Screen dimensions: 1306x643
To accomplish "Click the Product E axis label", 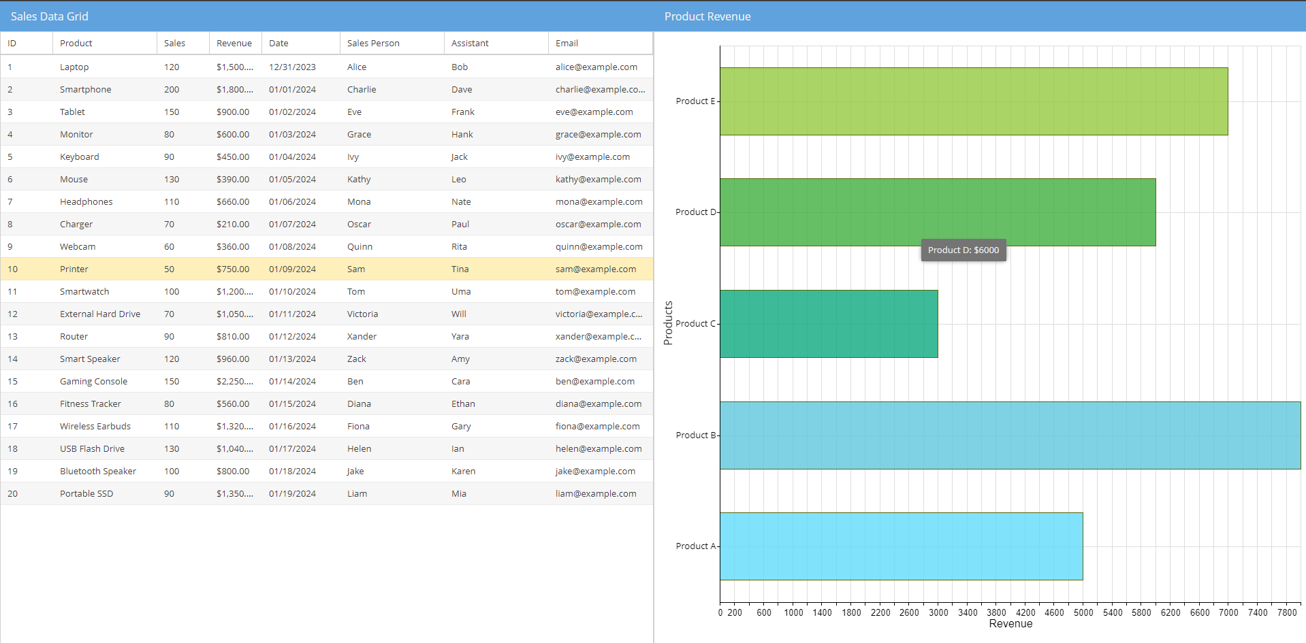I will 695,101.
